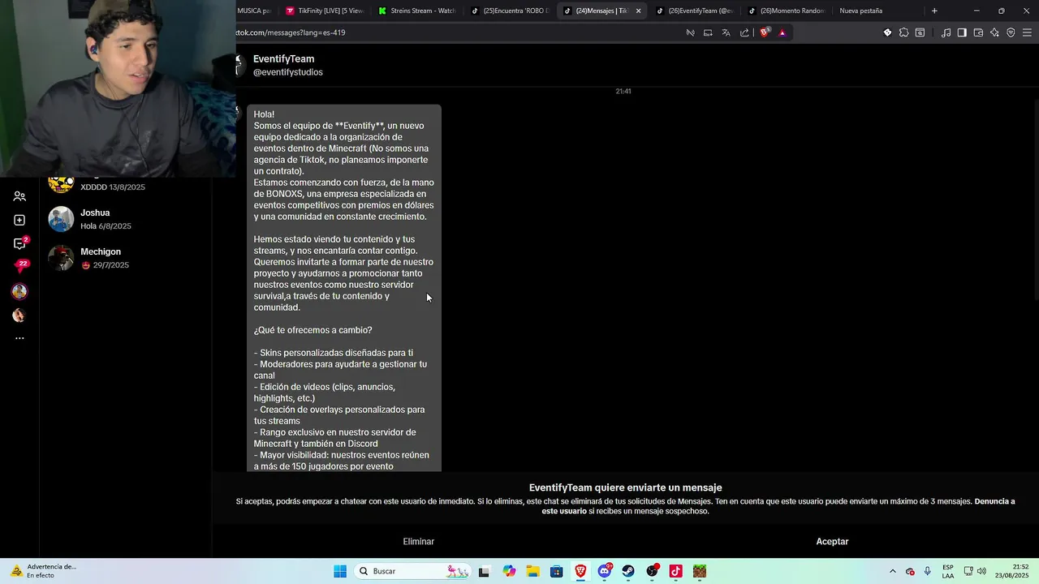Open Minecraft on taskbar
Viewport: 1039px width, 584px height.
[700, 571]
